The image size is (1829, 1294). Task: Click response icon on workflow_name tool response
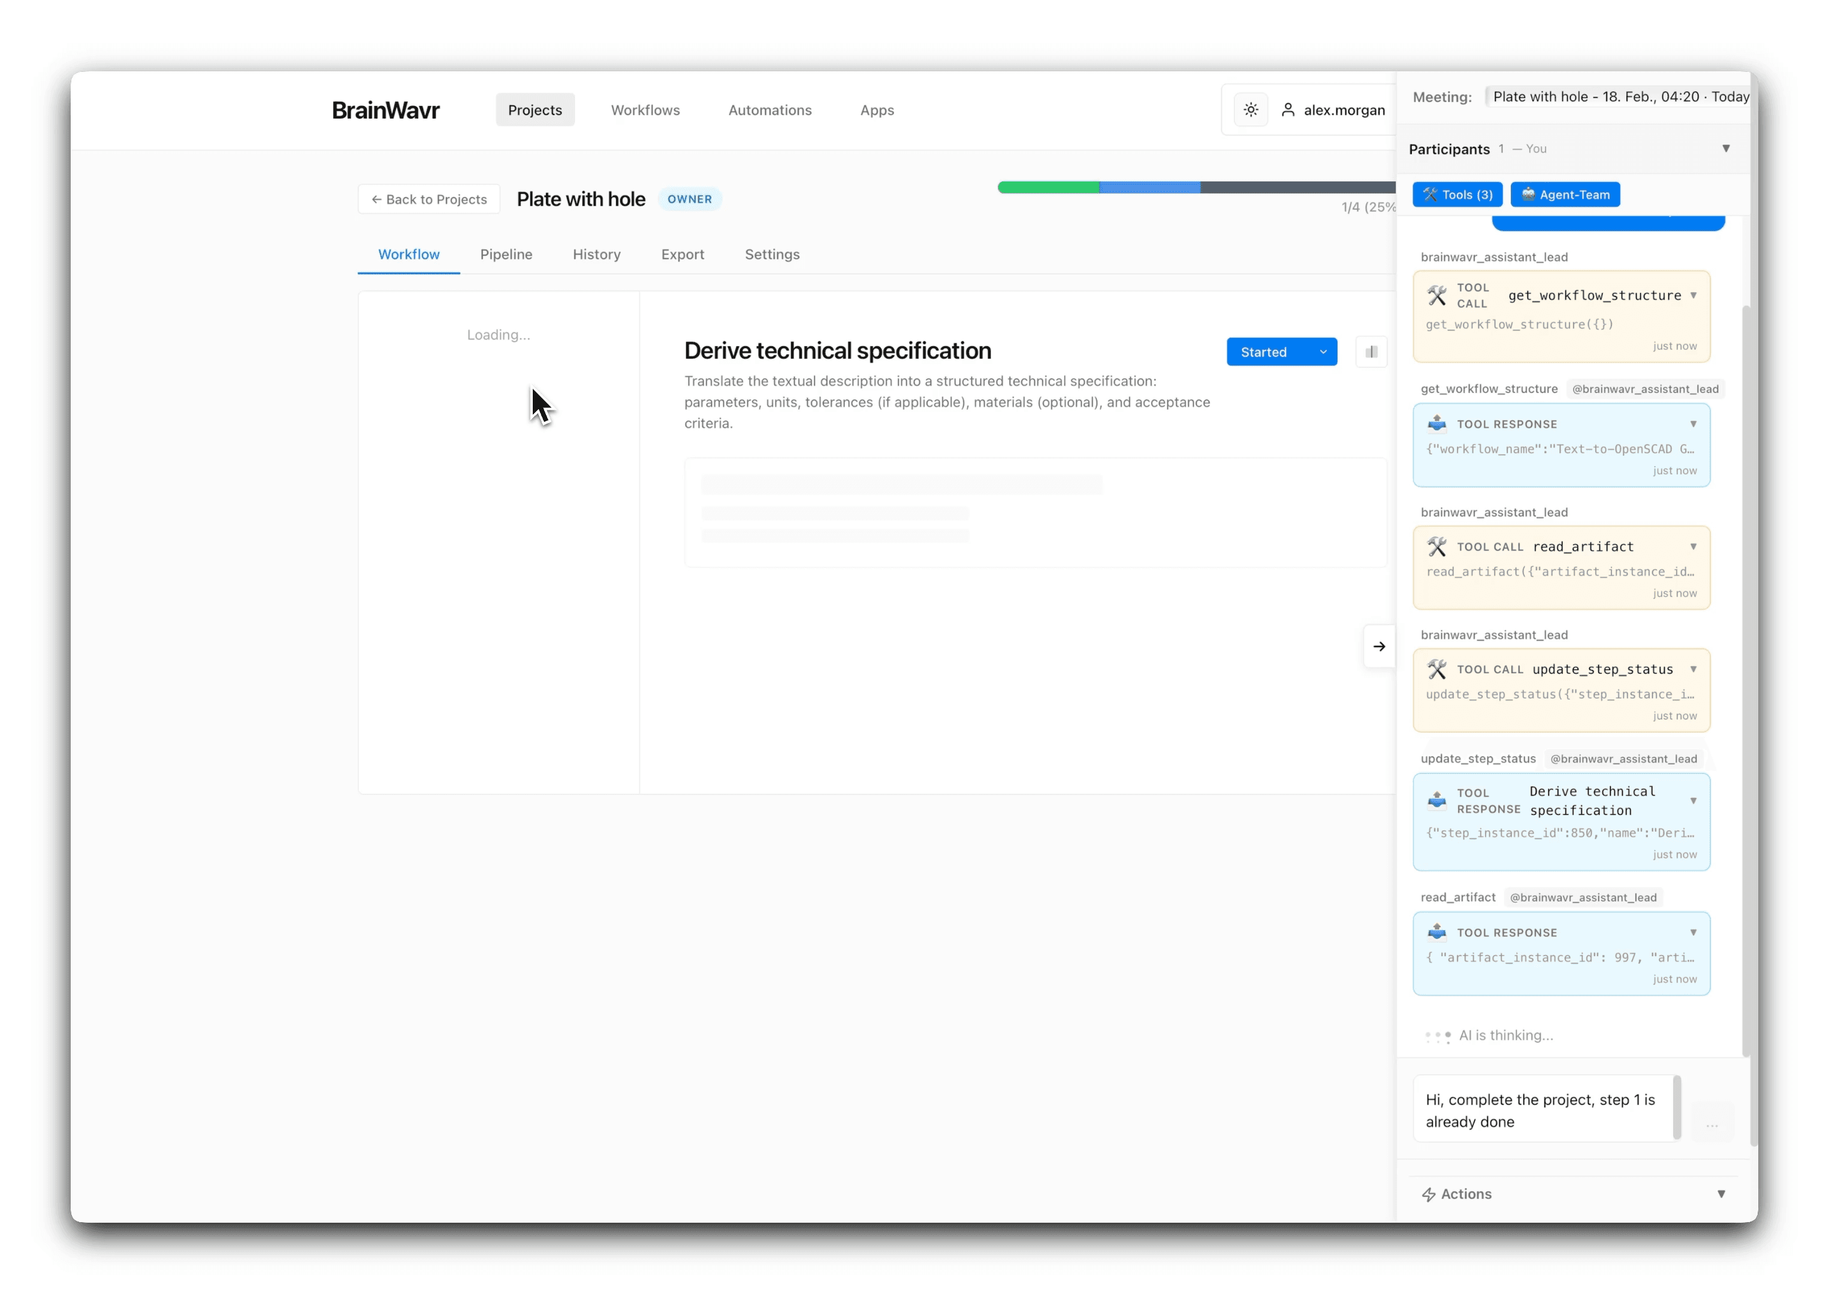pyautogui.click(x=1436, y=423)
